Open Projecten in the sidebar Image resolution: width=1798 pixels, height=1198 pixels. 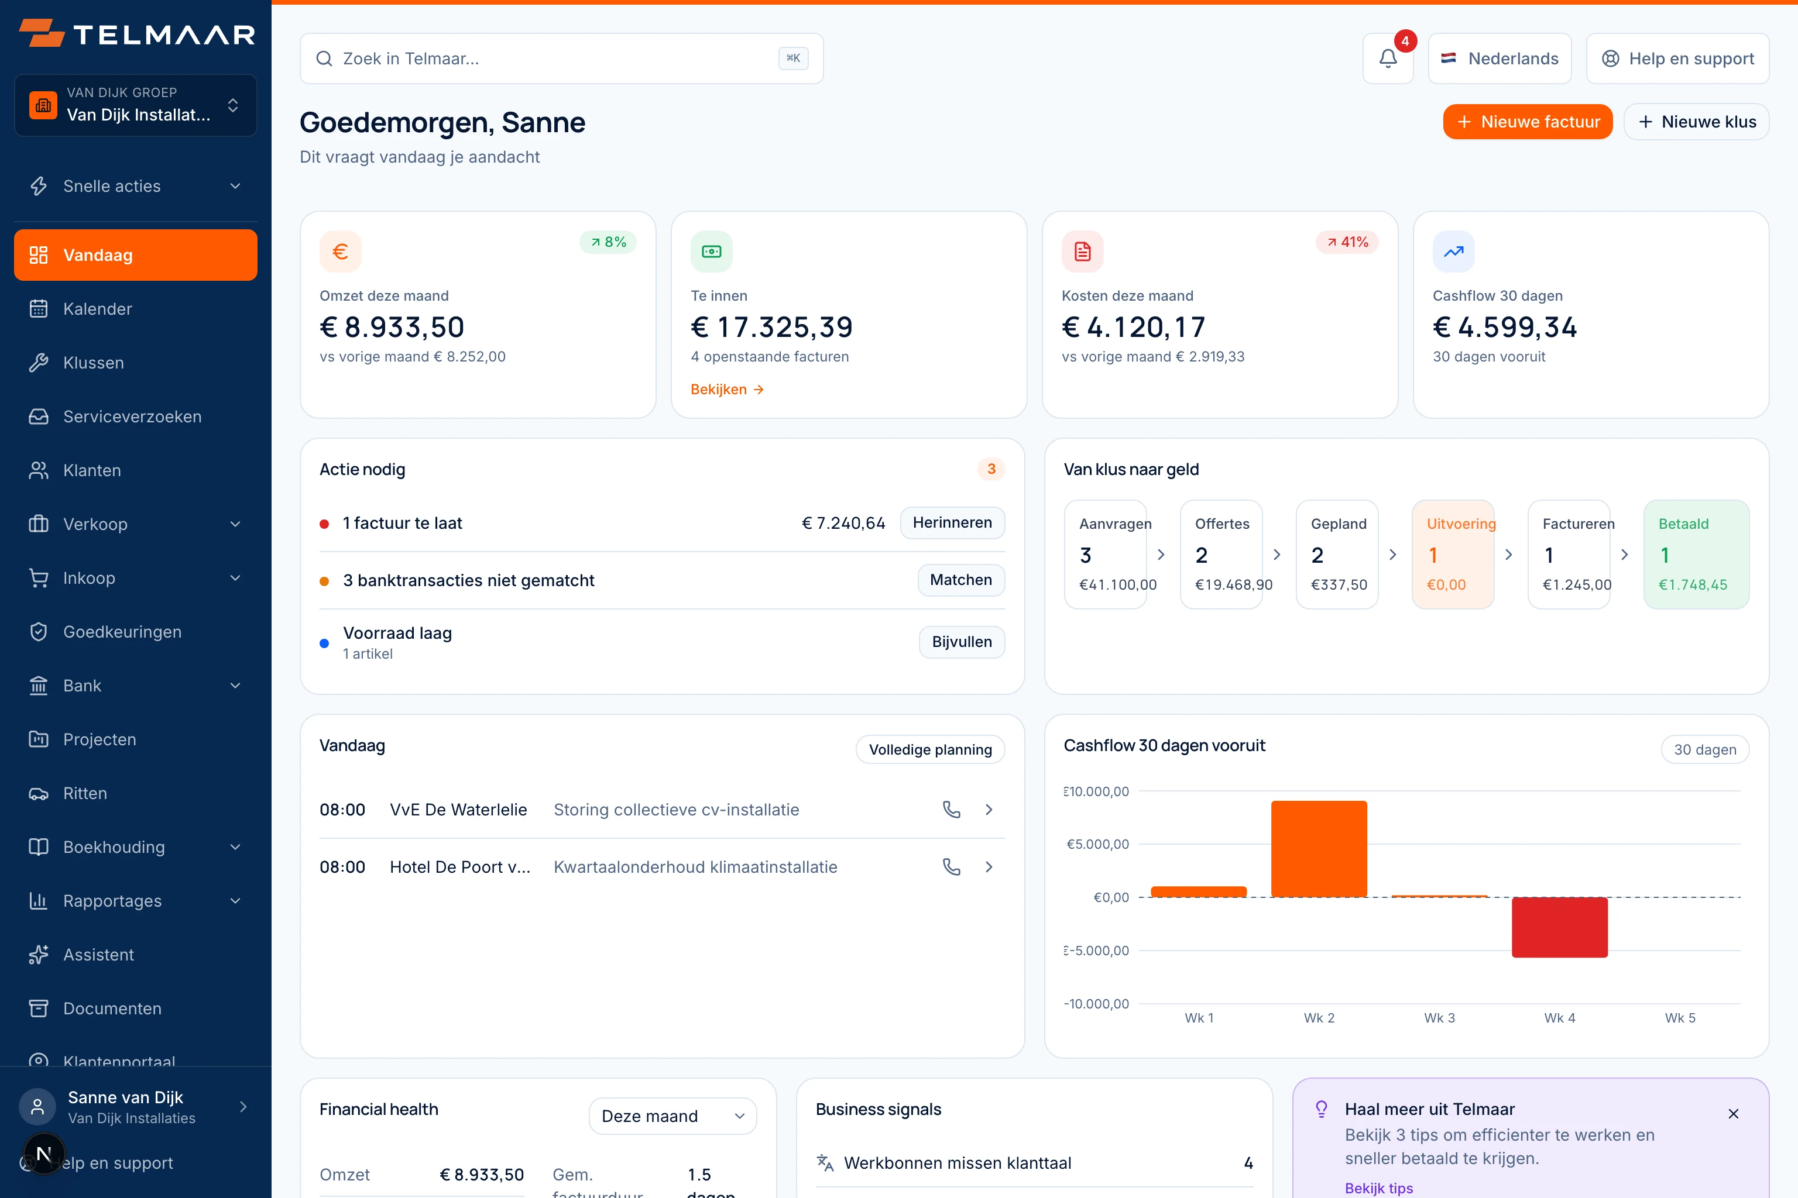tap(136, 739)
